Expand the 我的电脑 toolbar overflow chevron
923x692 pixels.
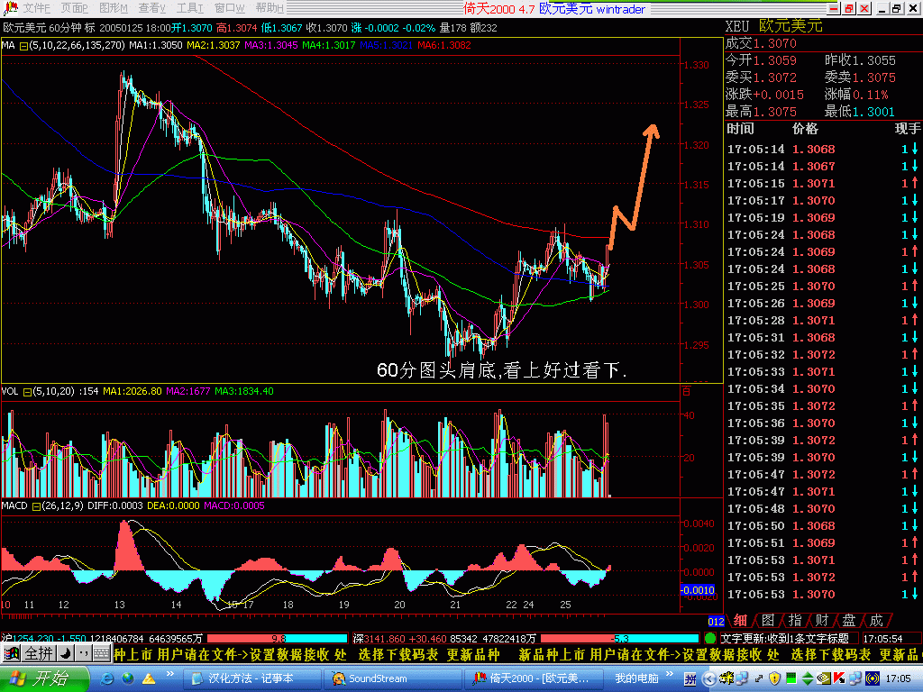tap(670, 674)
